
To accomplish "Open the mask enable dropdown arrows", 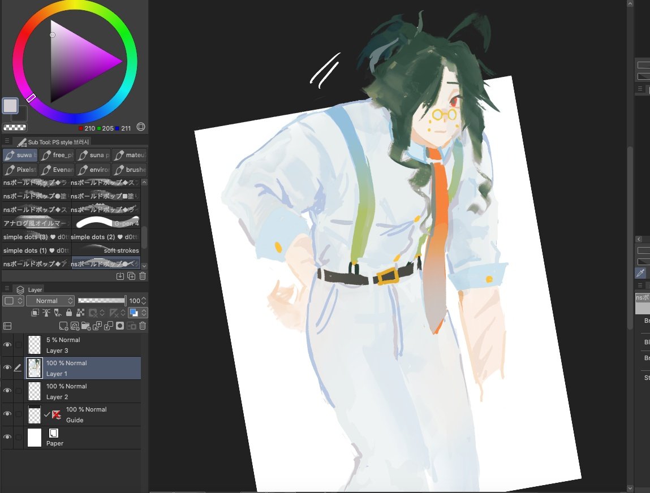I will point(102,313).
